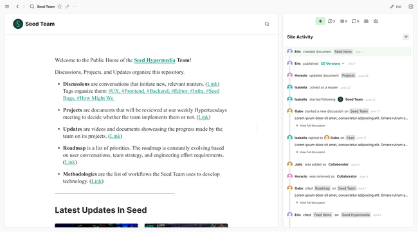Open the Seed Hypermedia link

[154, 60]
